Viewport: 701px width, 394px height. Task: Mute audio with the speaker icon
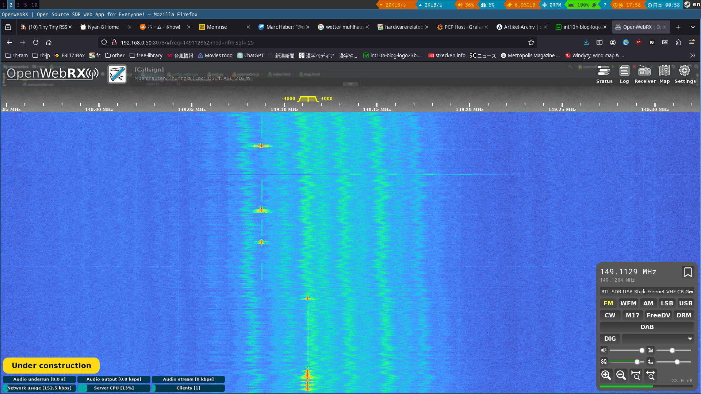(x=604, y=350)
